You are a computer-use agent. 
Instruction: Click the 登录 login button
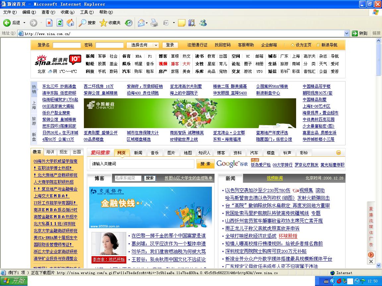170,45
